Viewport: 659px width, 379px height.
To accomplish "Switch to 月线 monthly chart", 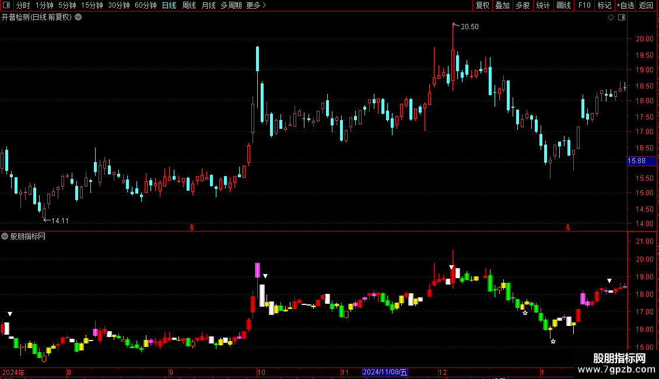I will point(208,5).
